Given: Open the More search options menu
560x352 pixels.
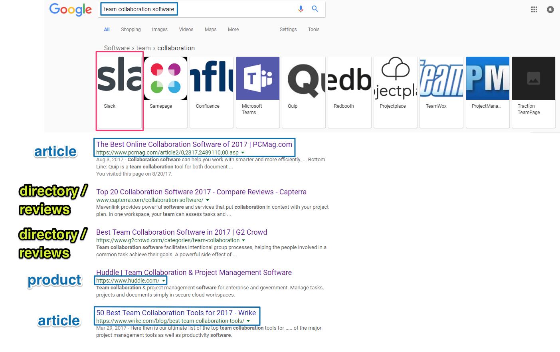Looking at the screenshot, I should point(233,30).
